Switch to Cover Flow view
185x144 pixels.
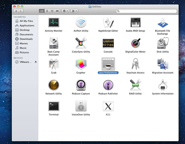coord(57,11)
